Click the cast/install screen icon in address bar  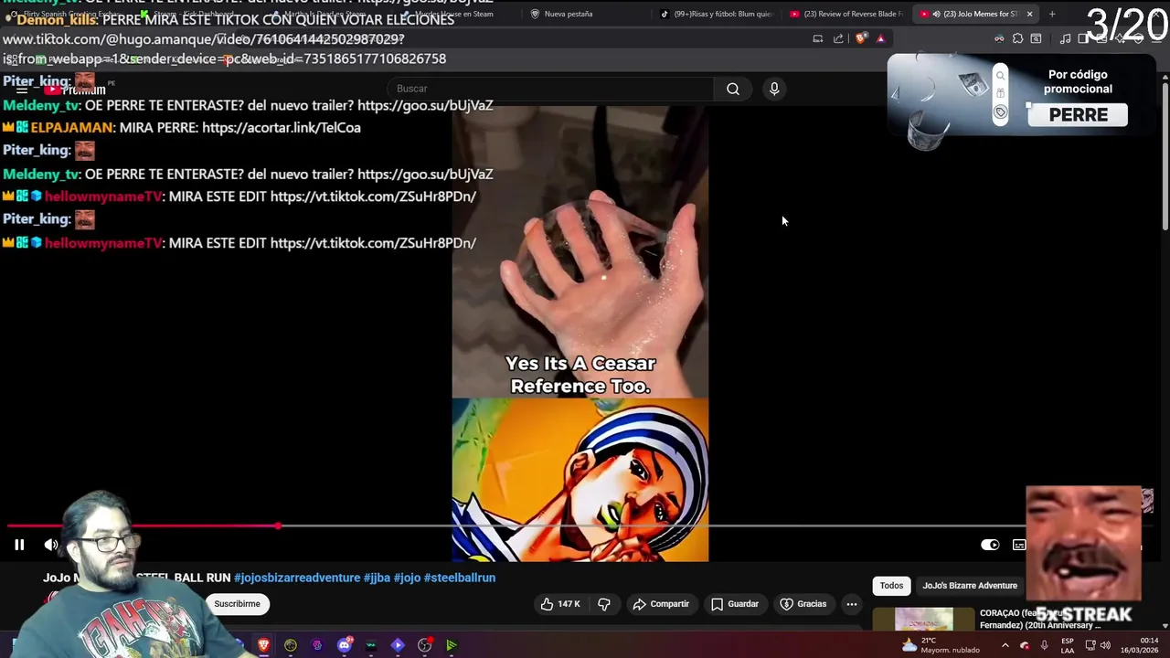[x=818, y=38]
